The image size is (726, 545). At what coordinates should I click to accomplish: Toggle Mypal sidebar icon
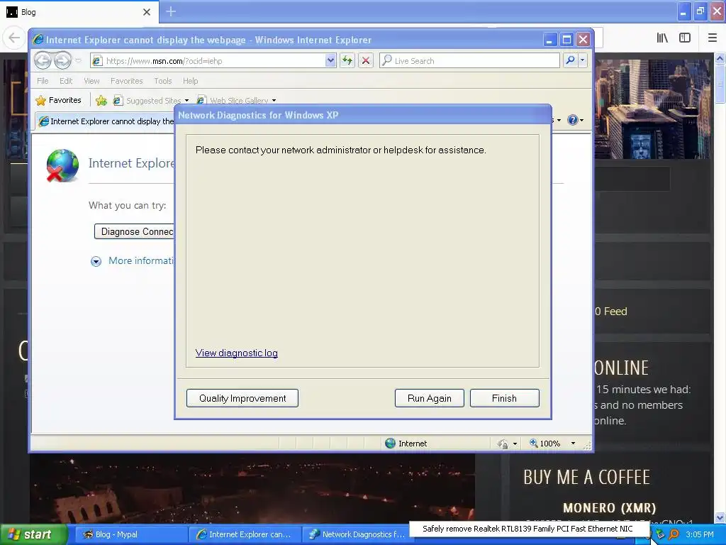(x=685, y=38)
